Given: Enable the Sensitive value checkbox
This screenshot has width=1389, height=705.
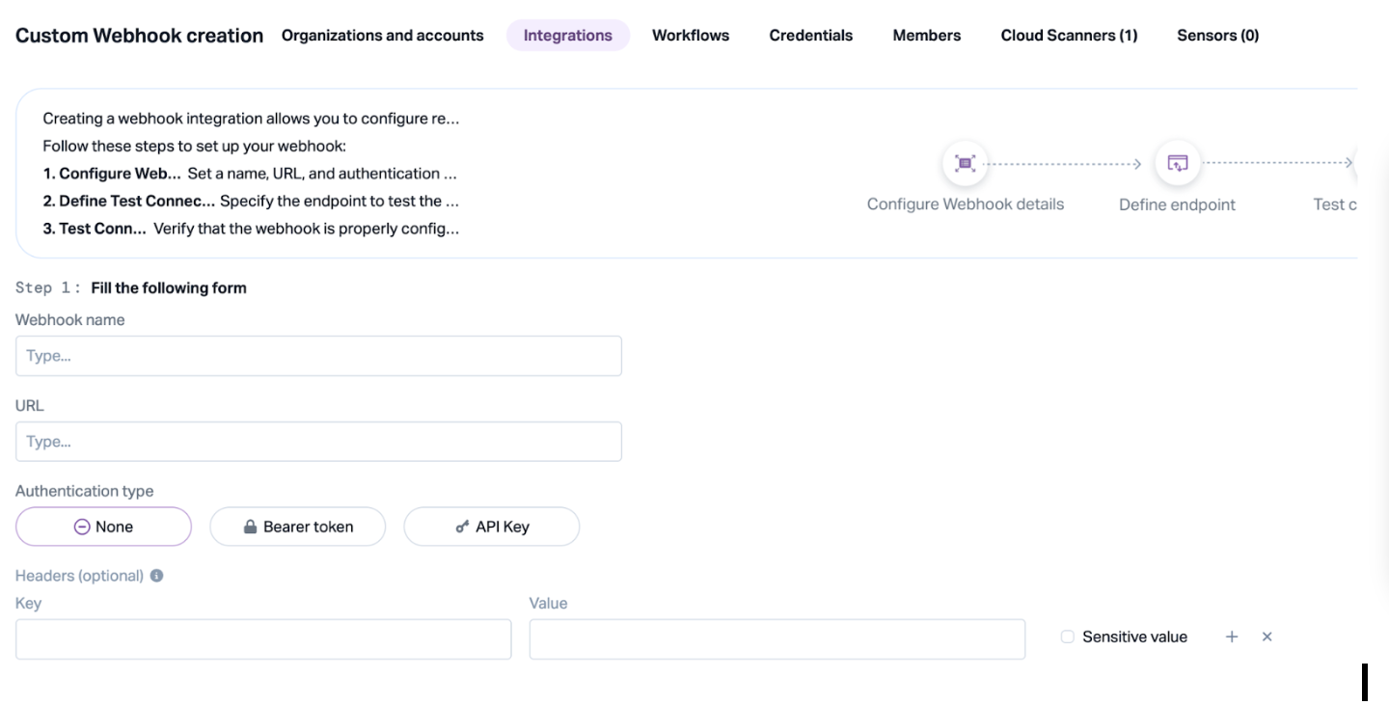Looking at the screenshot, I should point(1068,637).
